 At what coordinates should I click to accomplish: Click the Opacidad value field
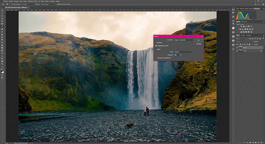177,55
